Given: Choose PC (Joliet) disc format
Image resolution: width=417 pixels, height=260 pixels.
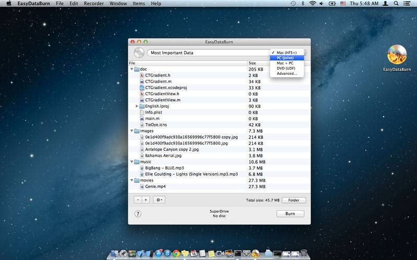Looking at the screenshot, I should pos(287,58).
